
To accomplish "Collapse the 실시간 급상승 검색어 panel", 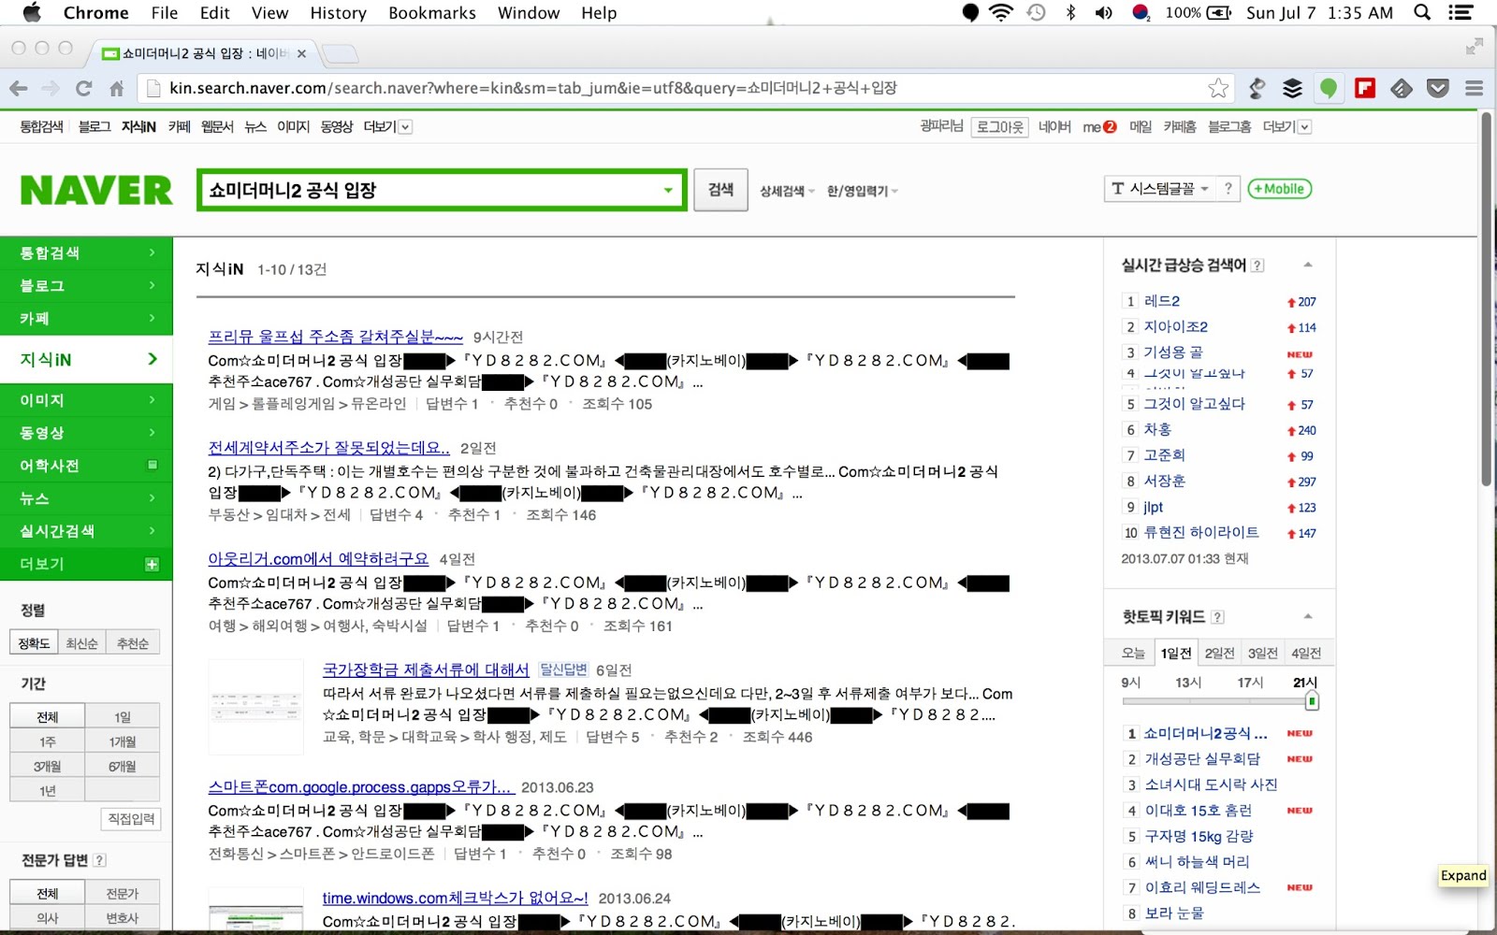I will (1308, 265).
